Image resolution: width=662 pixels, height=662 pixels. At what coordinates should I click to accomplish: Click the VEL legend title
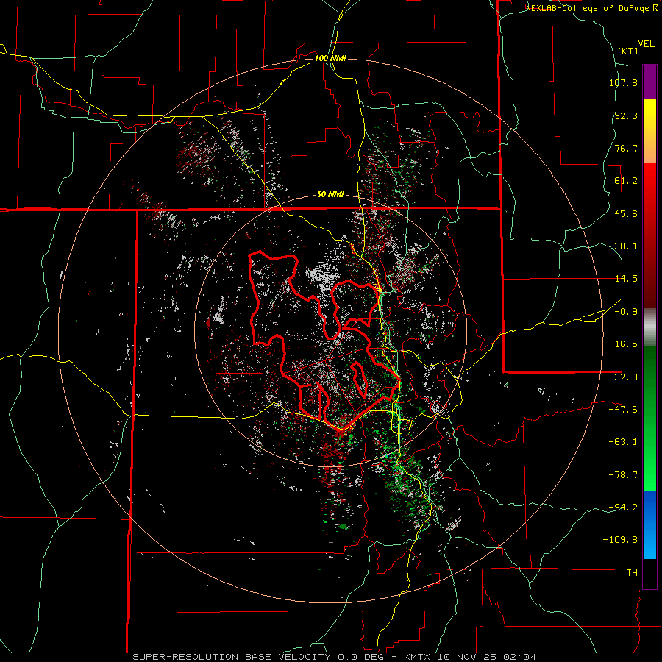pyautogui.click(x=646, y=43)
